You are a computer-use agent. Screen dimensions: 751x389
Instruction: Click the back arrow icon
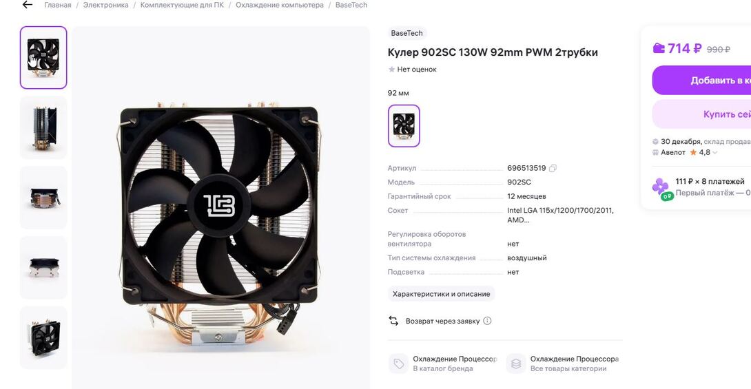point(28,5)
